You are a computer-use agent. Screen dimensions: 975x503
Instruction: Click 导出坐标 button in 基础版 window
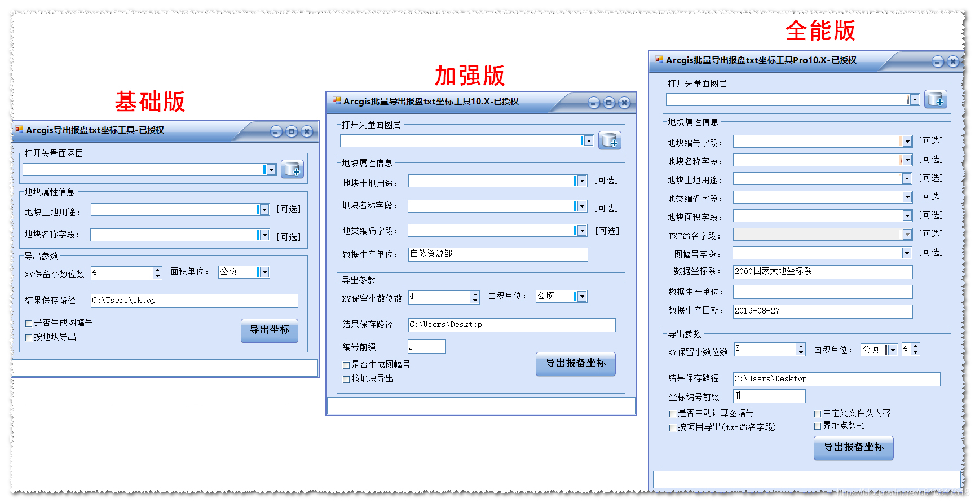coord(270,330)
